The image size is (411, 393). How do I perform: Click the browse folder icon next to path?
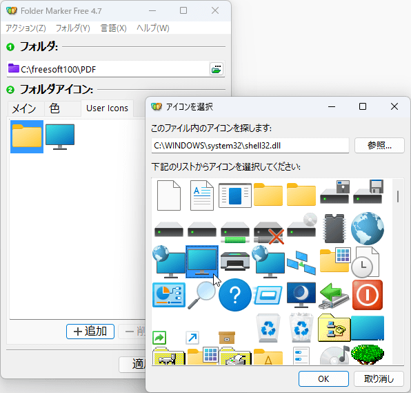pyautogui.click(x=217, y=69)
